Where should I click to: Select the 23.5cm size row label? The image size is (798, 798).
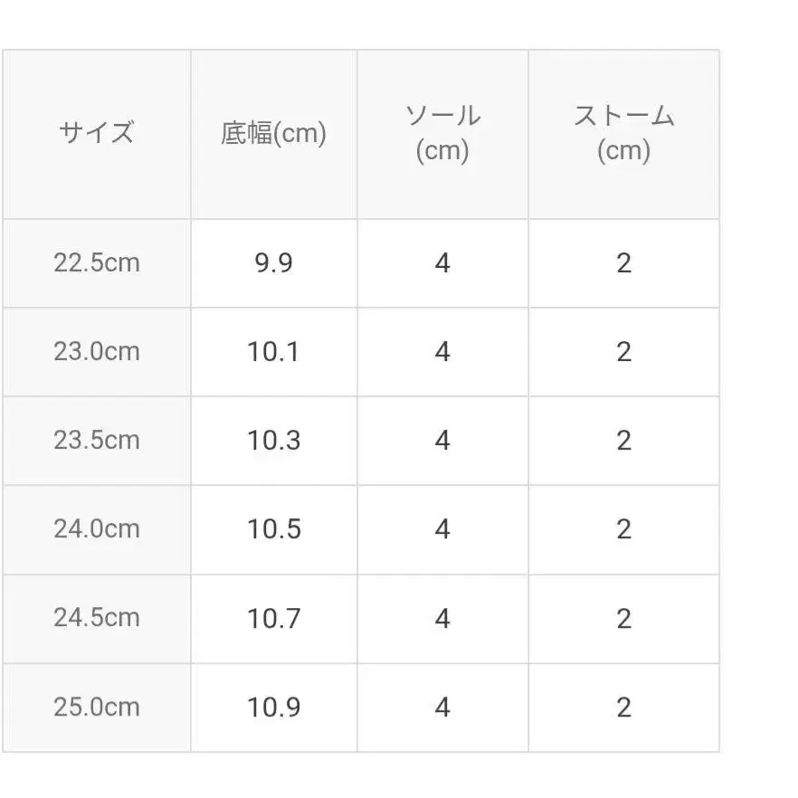click(97, 440)
